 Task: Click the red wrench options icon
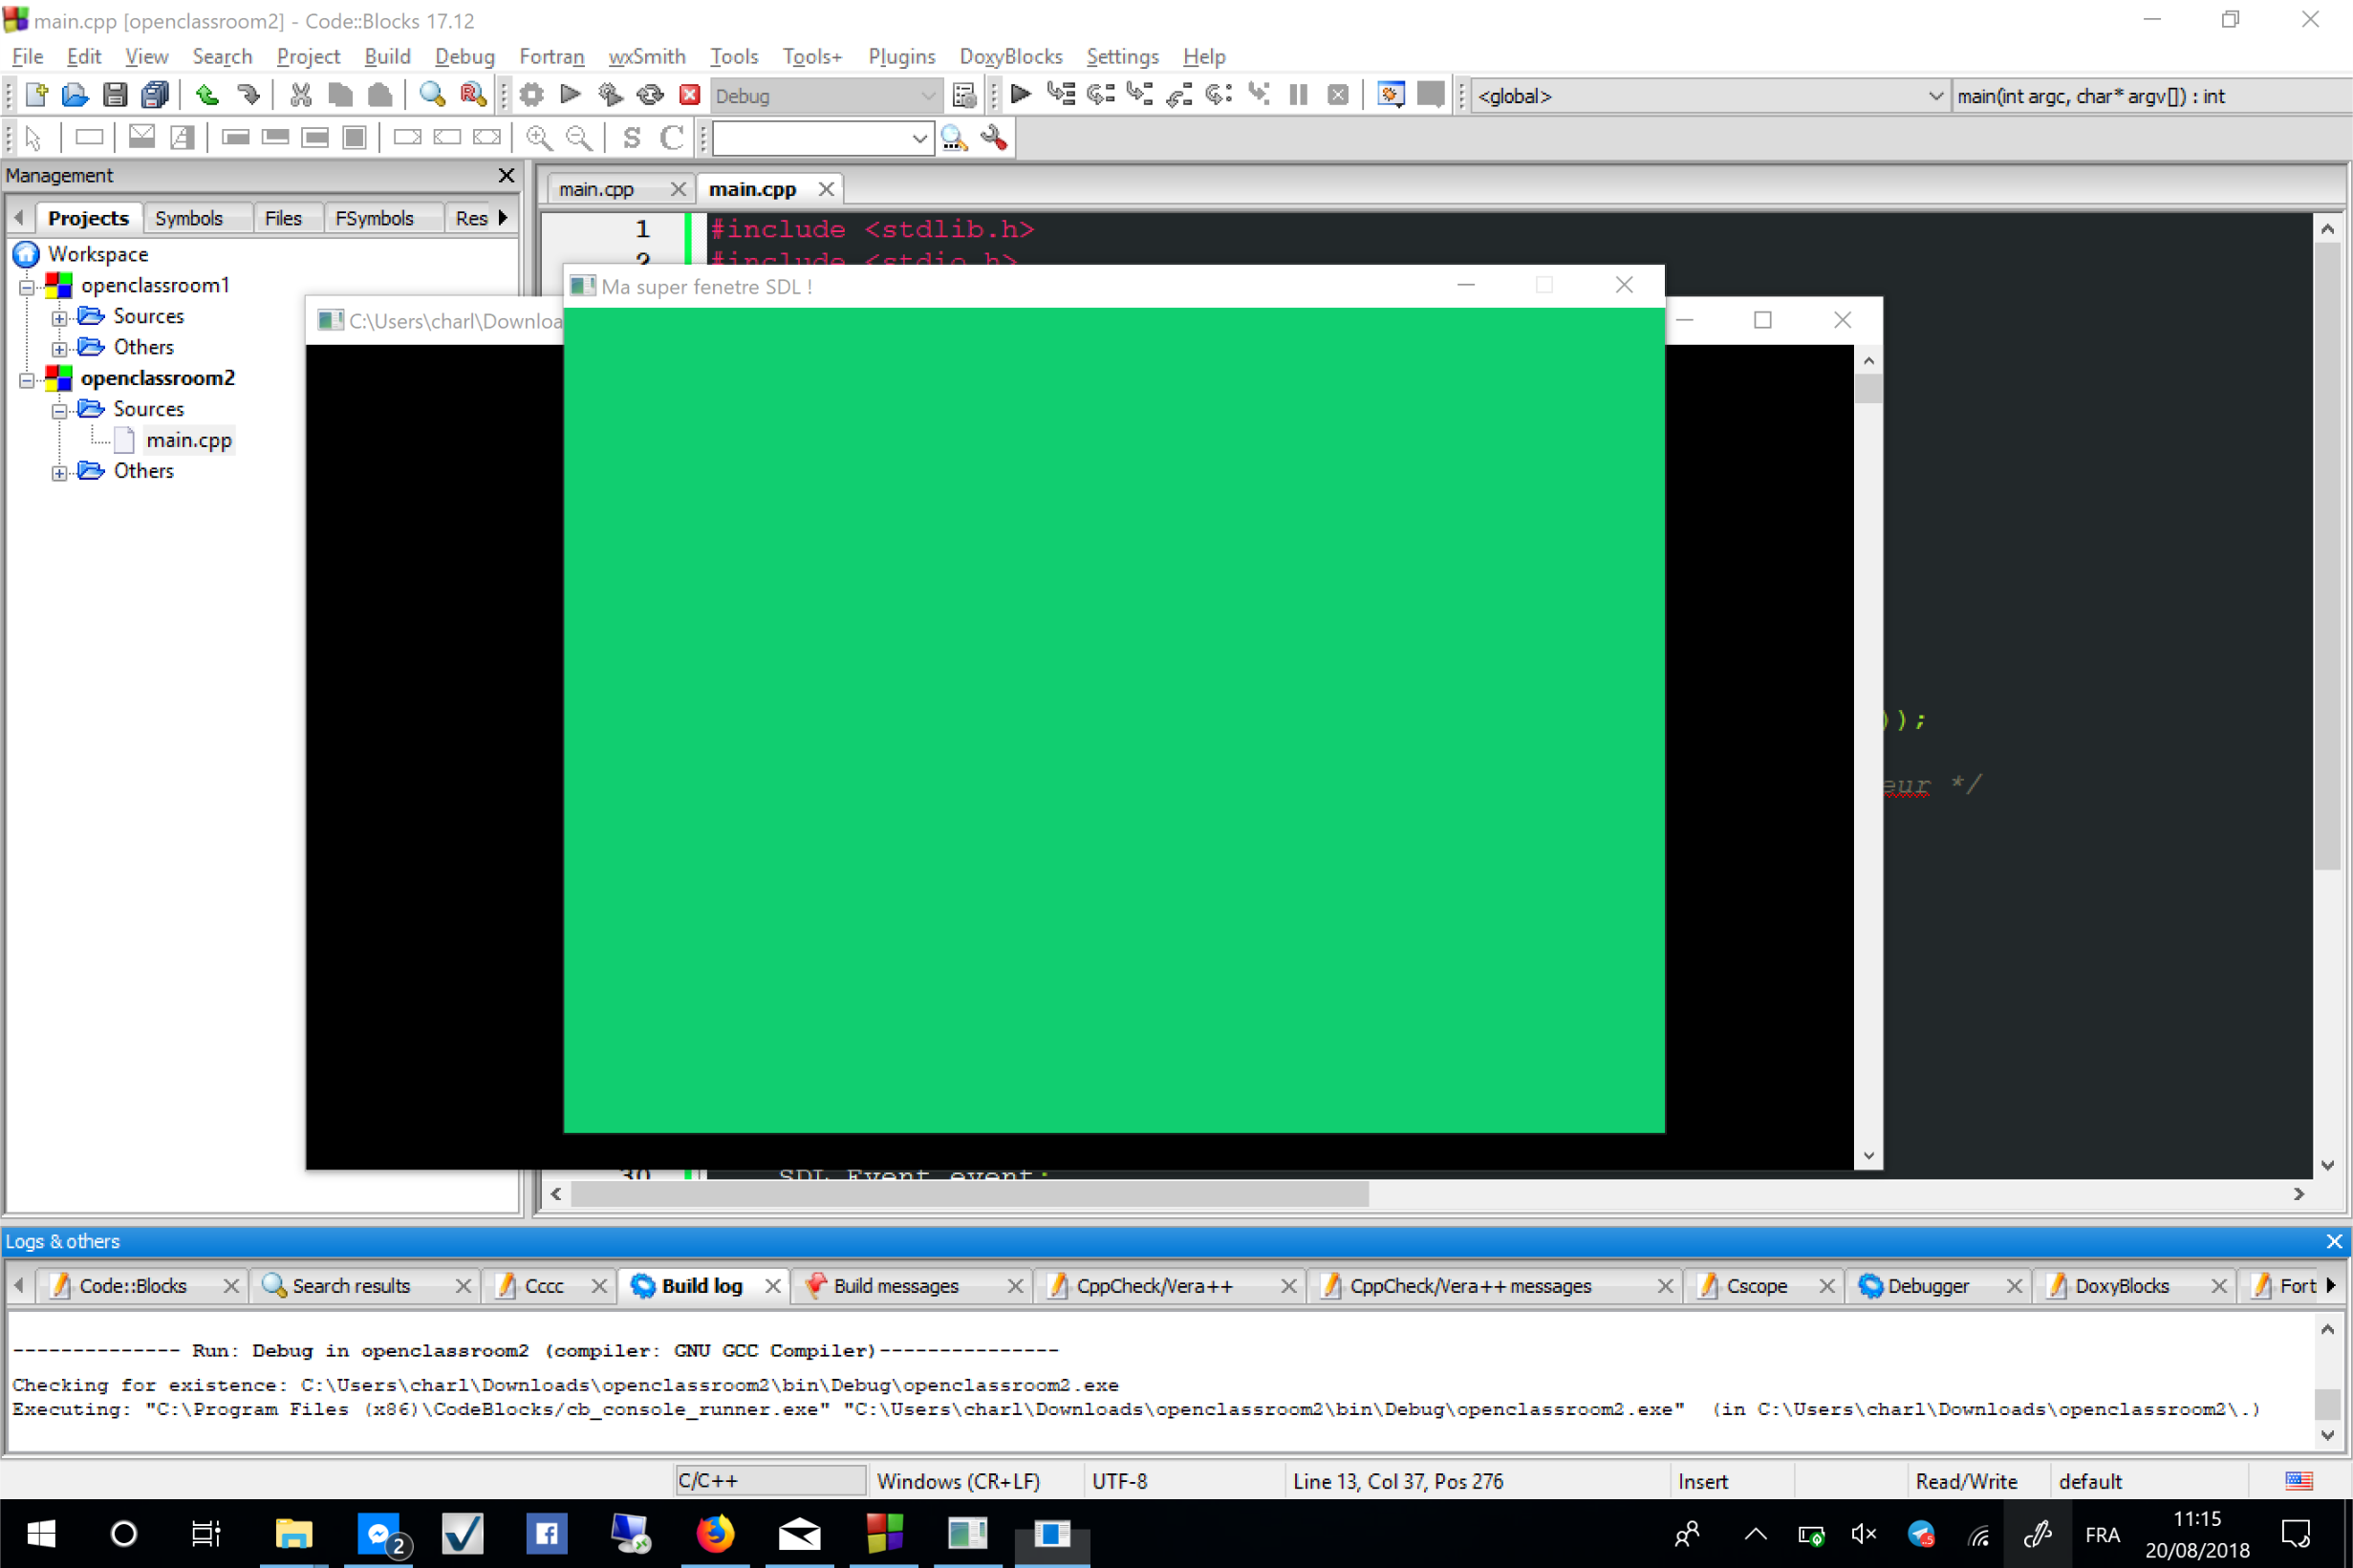[x=994, y=137]
